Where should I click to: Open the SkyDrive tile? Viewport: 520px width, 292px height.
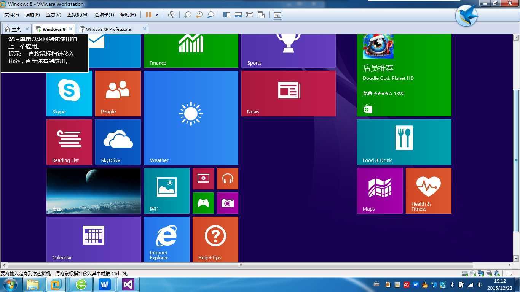click(118, 142)
